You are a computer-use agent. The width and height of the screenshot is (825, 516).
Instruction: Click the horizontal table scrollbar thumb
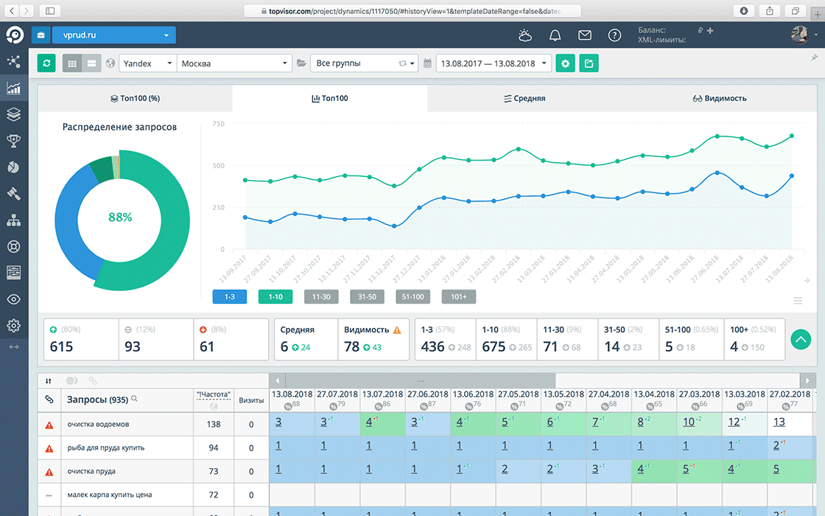pos(420,381)
